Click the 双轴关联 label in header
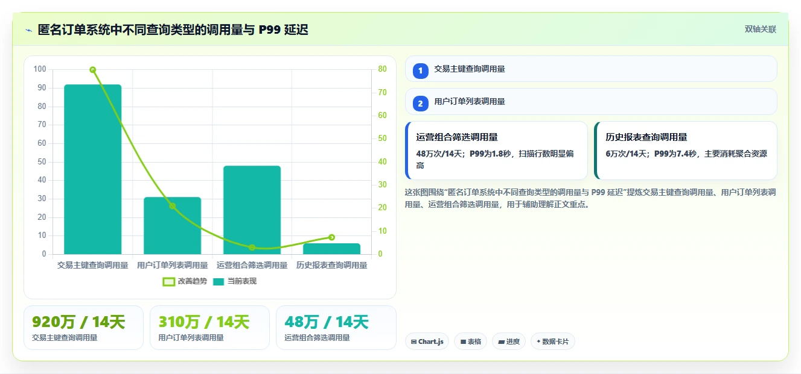Screen dimensions: 801x374 [761, 29]
